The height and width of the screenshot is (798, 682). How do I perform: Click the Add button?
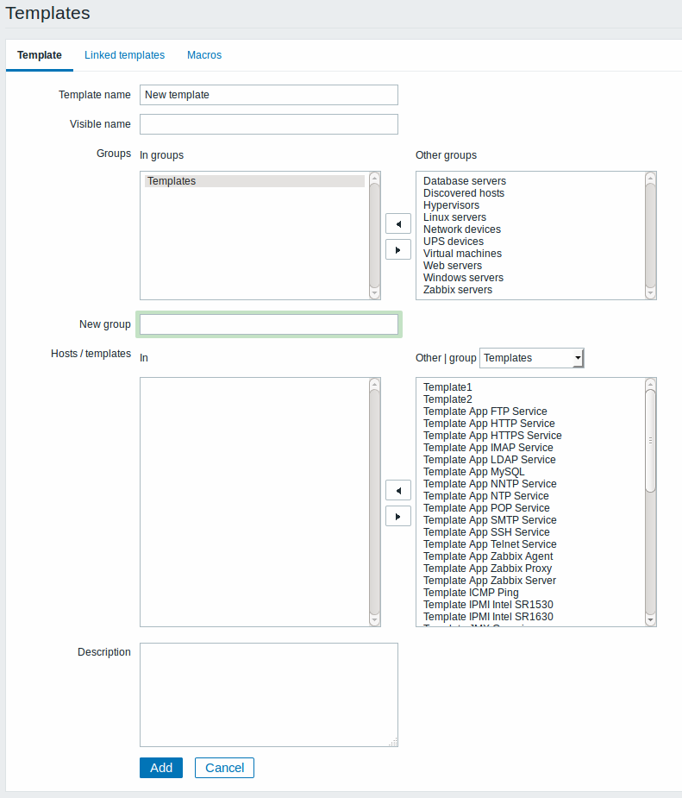click(161, 768)
